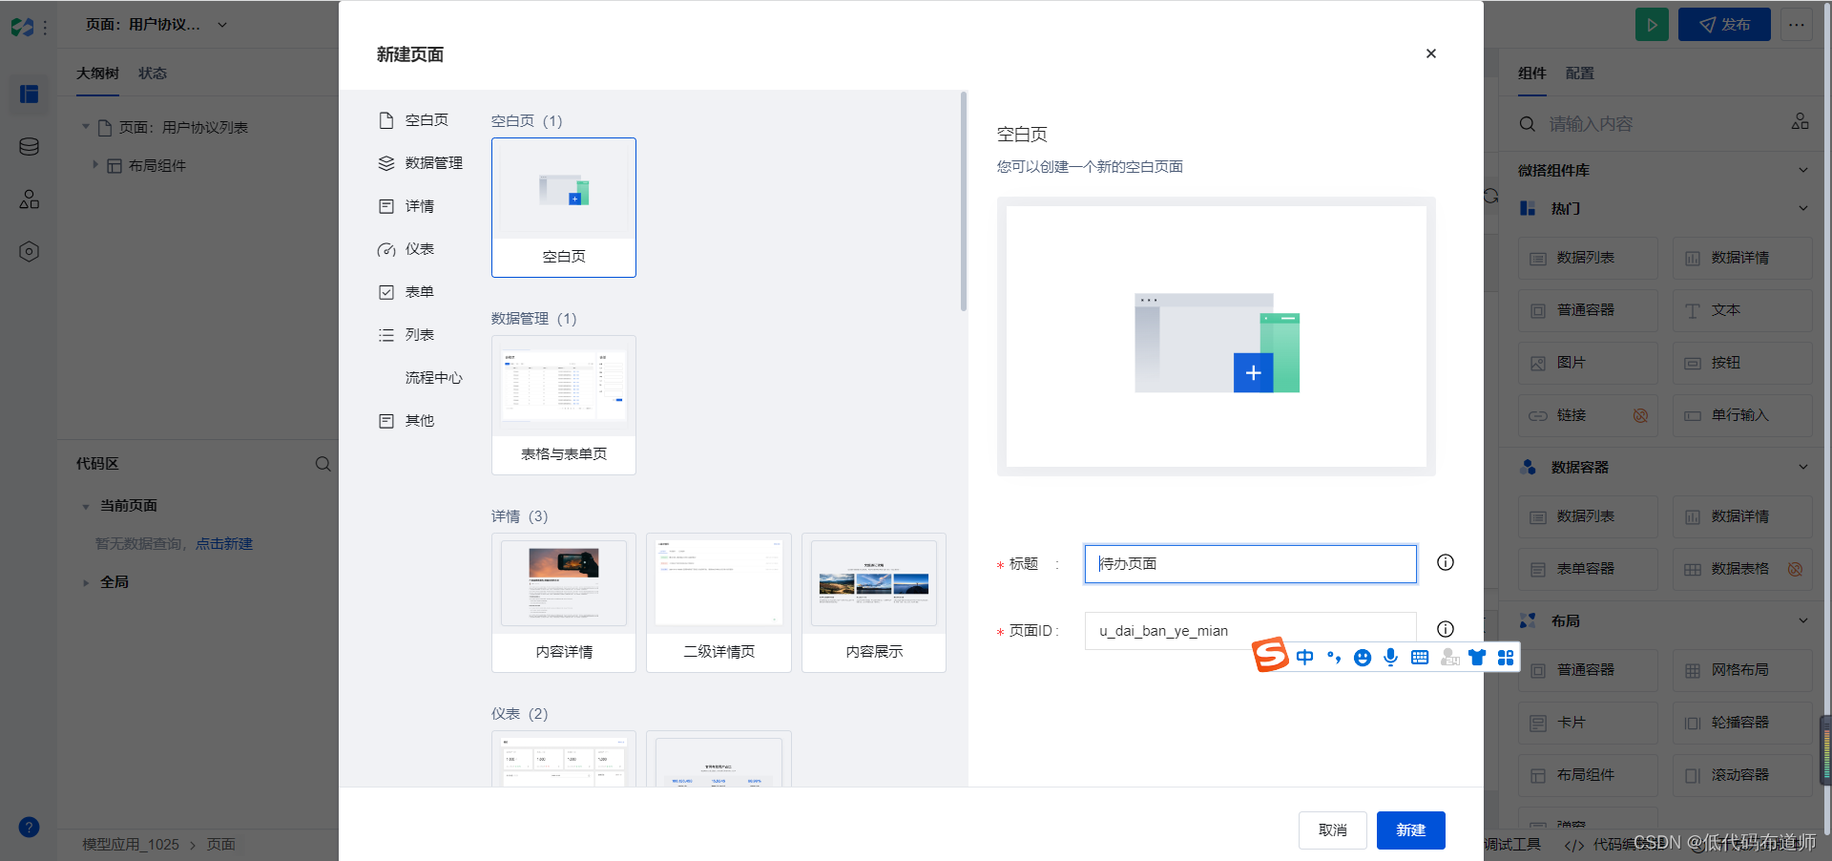Select the 文本 component icon
1832x861 pixels.
[x=1742, y=310]
